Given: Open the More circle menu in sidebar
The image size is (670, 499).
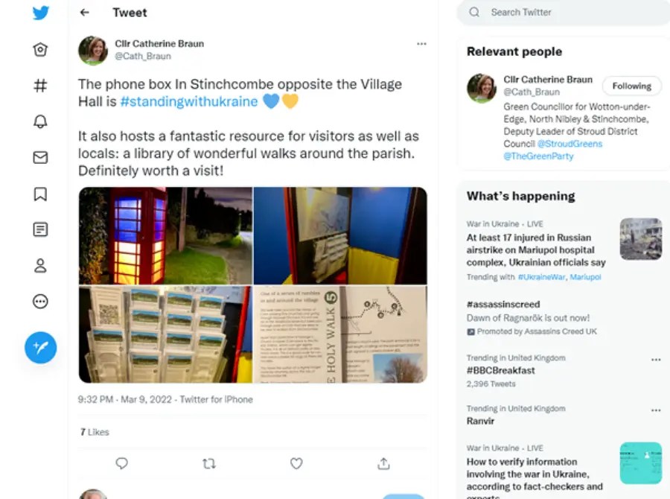Looking at the screenshot, I should click(40, 302).
